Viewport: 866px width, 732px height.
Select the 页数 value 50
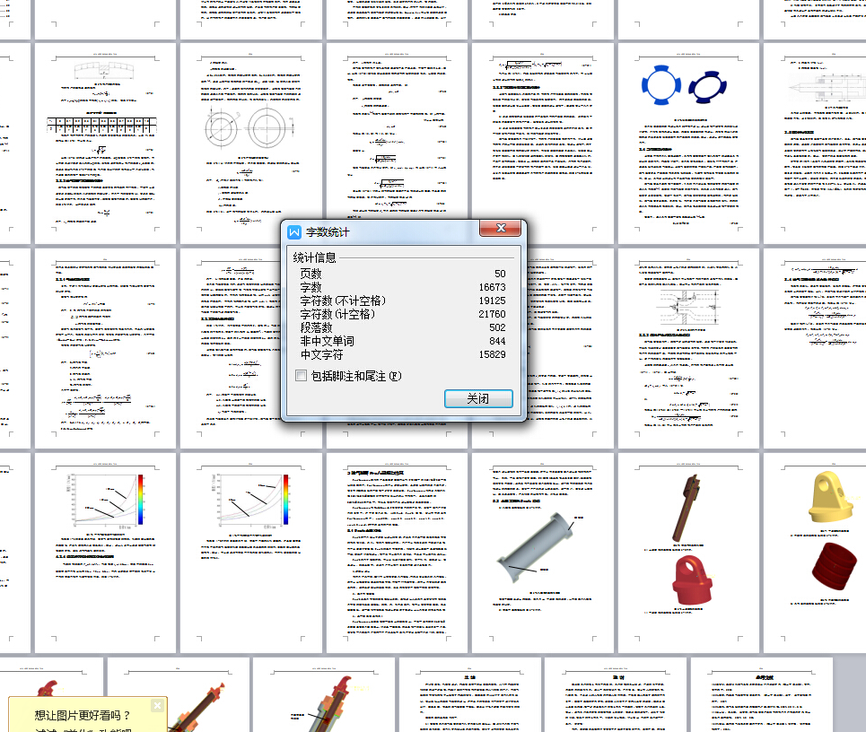coord(500,274)
